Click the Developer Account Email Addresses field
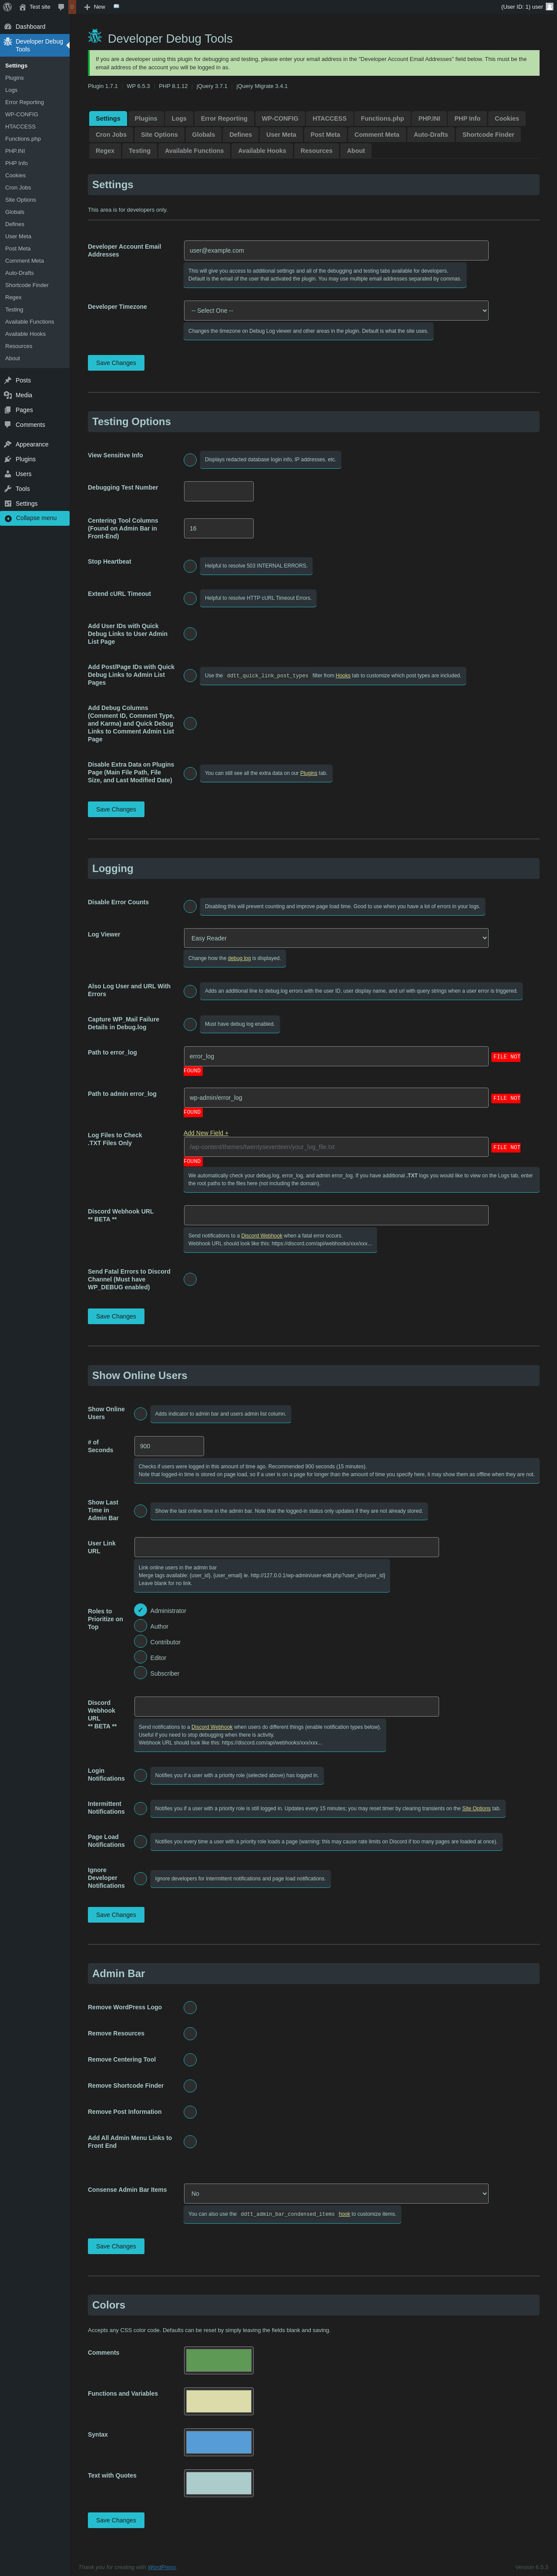This screenshot has width=557, height=2576. (336, 251)
